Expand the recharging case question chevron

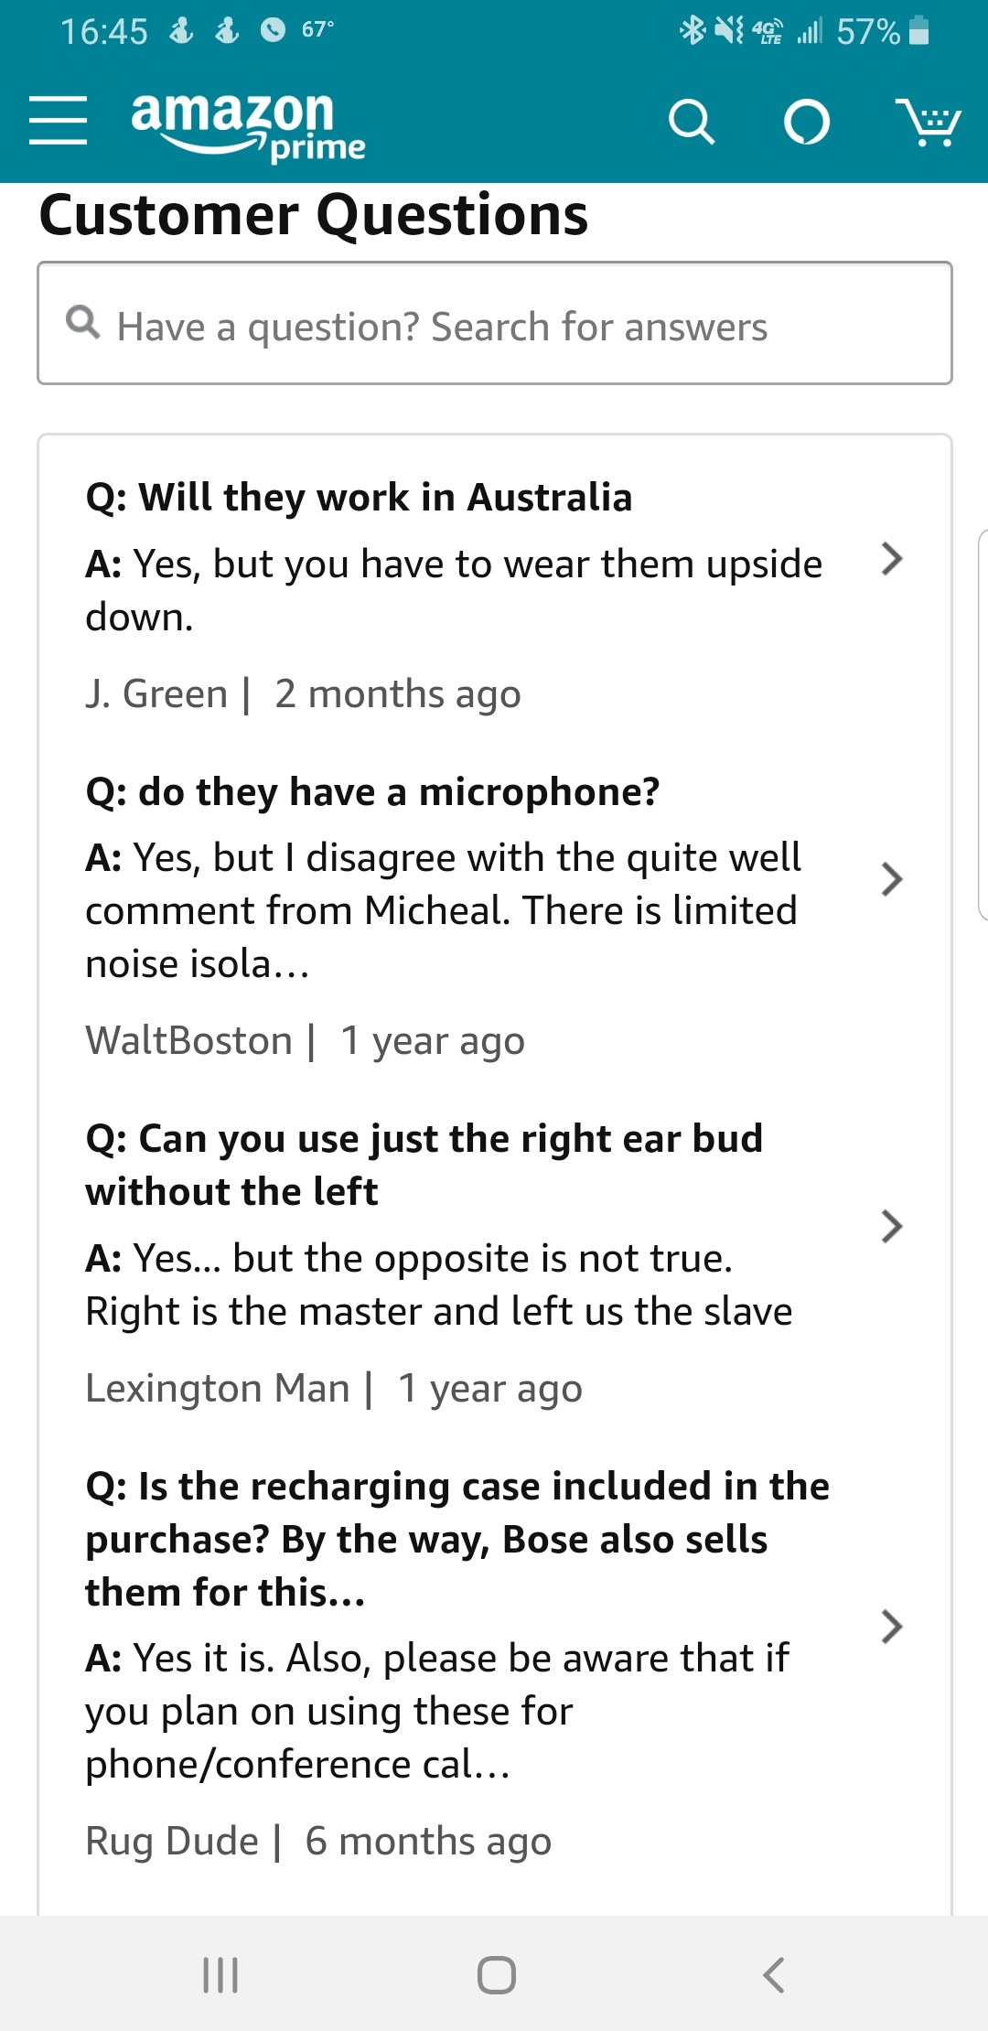coord(891,1626)
